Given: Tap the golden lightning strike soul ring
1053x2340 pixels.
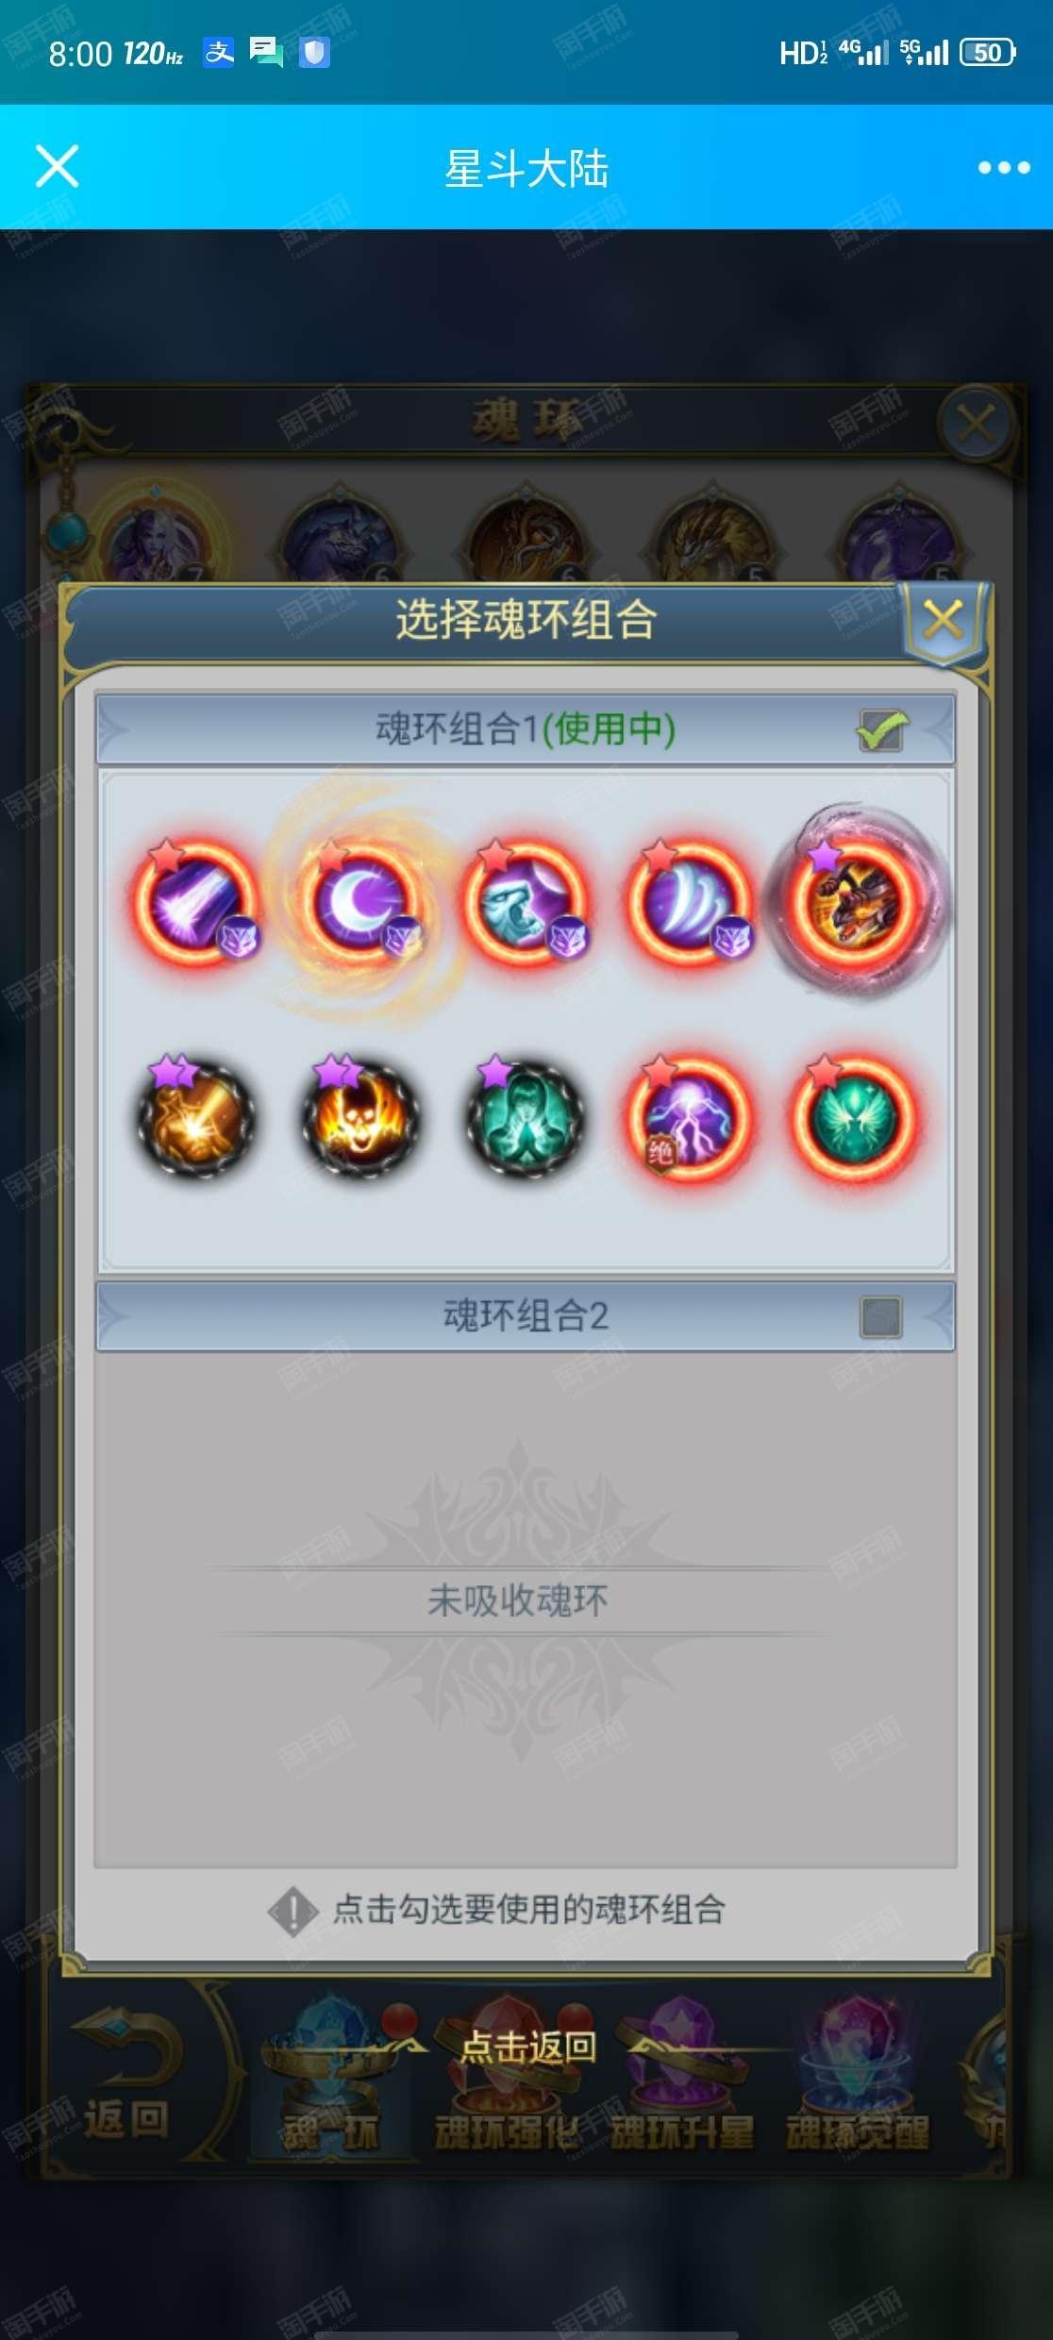Looking at the screenshot, I should point(195,1117).
